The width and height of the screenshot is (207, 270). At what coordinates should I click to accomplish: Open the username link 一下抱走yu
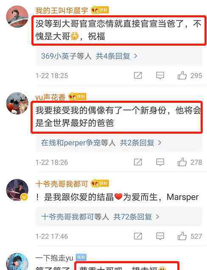(x=54, y=258)
